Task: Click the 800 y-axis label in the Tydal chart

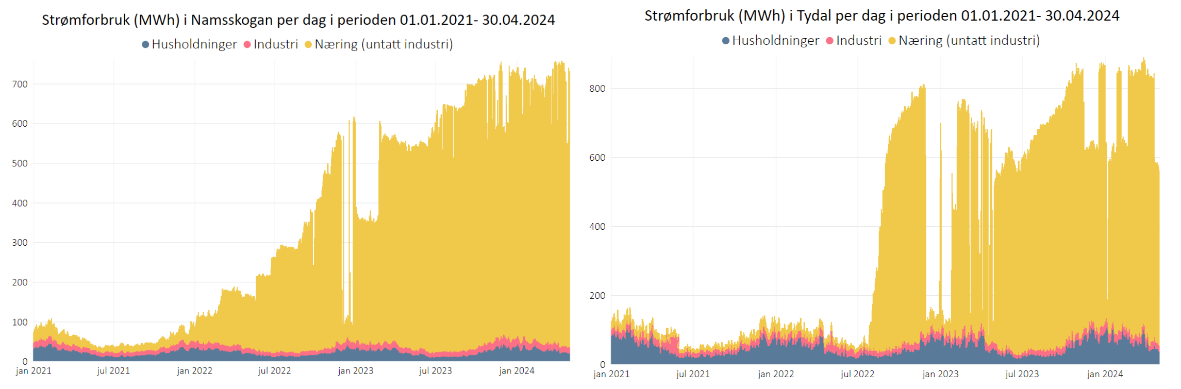Action: point(597,89)
